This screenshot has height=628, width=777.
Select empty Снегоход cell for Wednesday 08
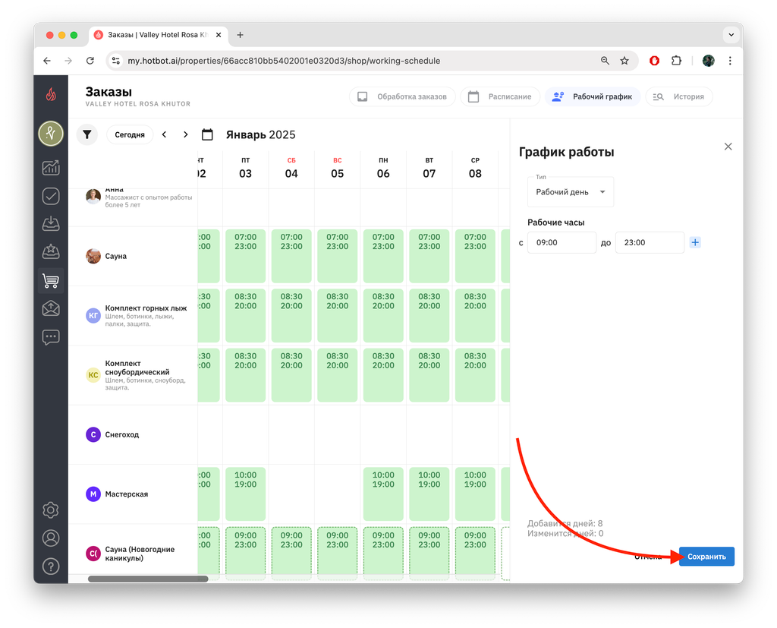475,434
